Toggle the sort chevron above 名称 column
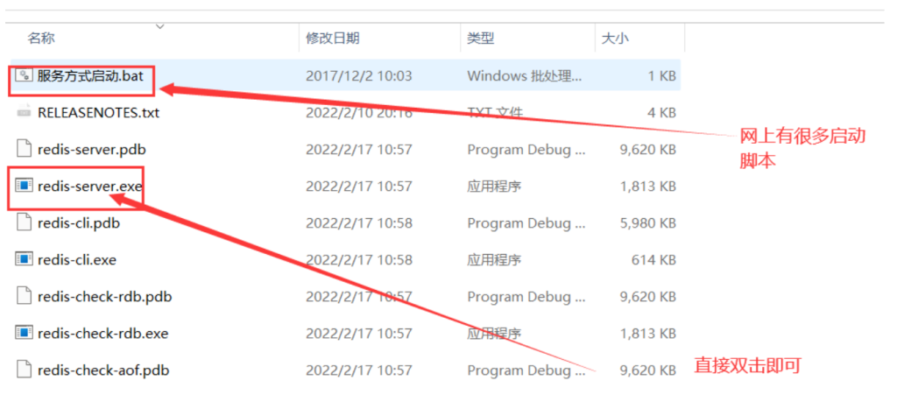Screen dimensions: 897x395 tap(160, 26)
